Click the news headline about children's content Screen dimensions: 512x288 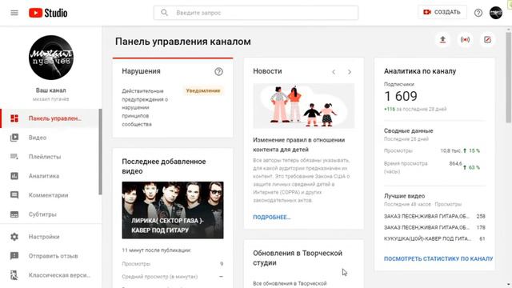click(298, 145)
